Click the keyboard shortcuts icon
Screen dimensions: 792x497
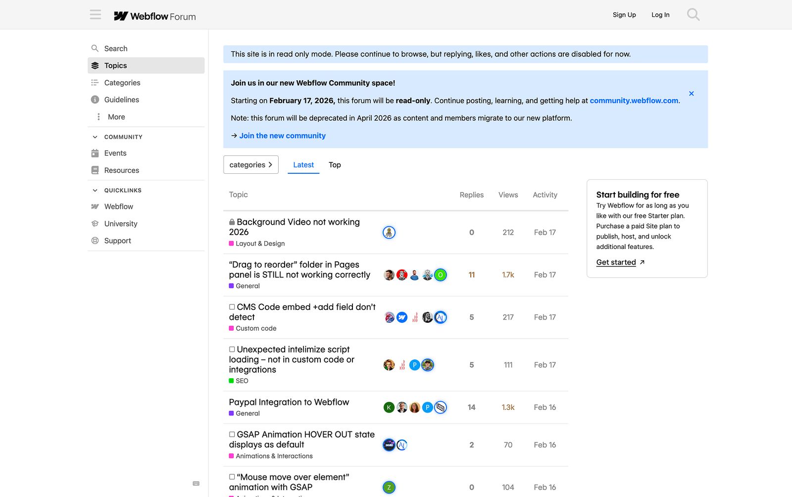196,484
